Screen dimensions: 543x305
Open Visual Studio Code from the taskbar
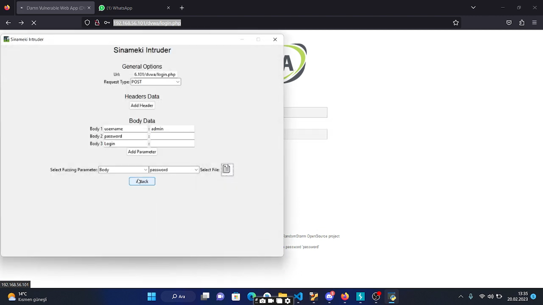298,297
